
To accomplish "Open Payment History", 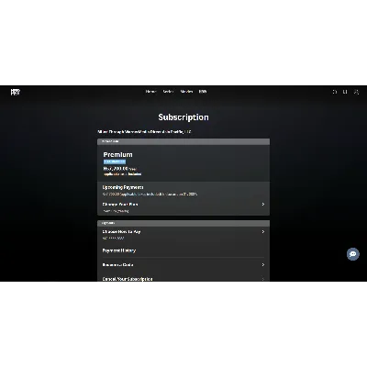I will pos(119,250).
